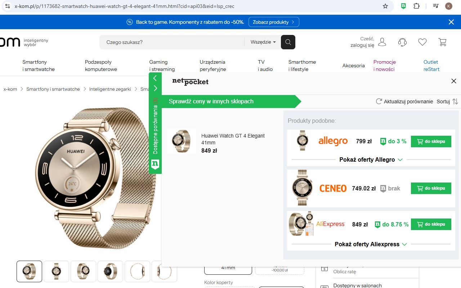Open the browser extensions puzzle icon
Image resolution: width=461 pixels, height=288 pixels.
pos(417,6)
